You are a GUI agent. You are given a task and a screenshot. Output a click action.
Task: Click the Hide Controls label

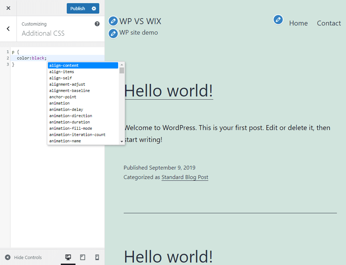[28, 257]
